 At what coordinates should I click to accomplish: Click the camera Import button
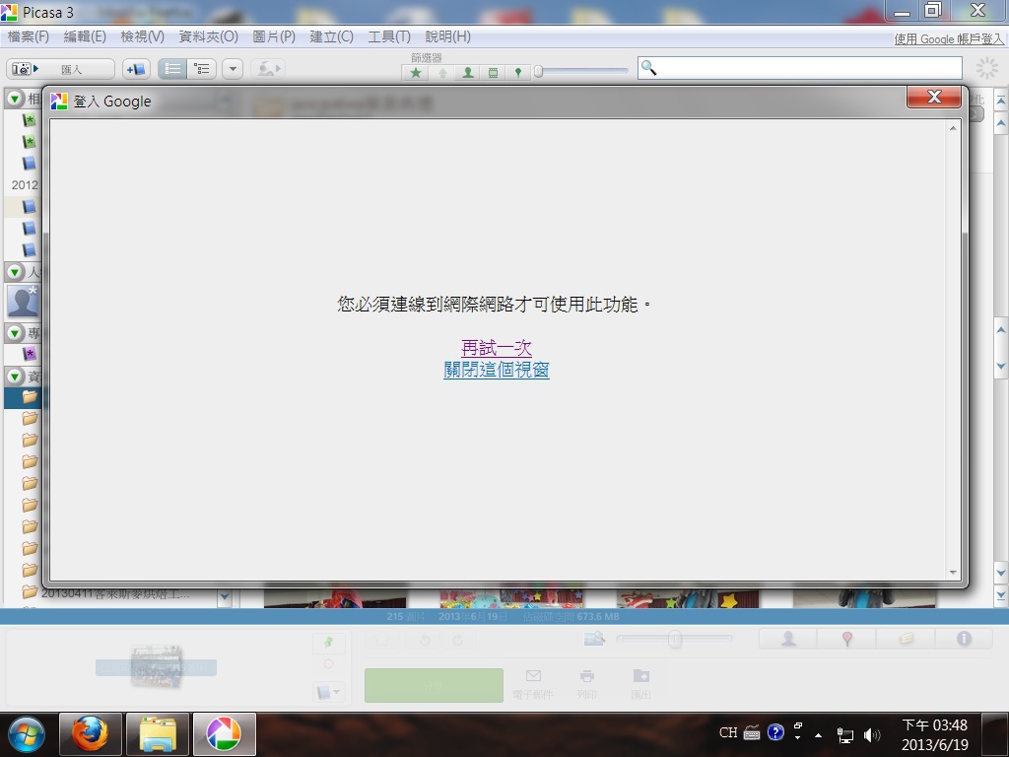(x=60, y=69)
